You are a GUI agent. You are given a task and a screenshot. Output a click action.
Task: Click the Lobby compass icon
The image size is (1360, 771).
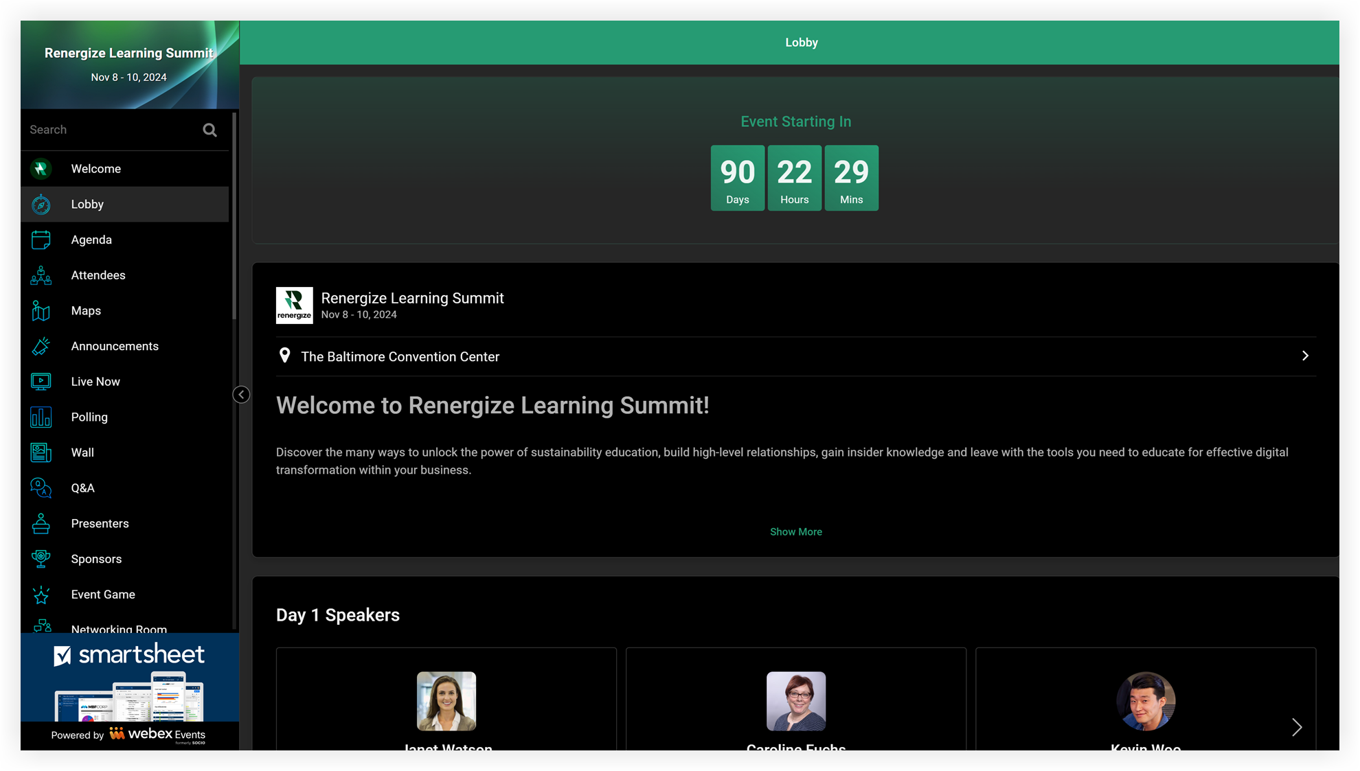[x=41, y=204]
